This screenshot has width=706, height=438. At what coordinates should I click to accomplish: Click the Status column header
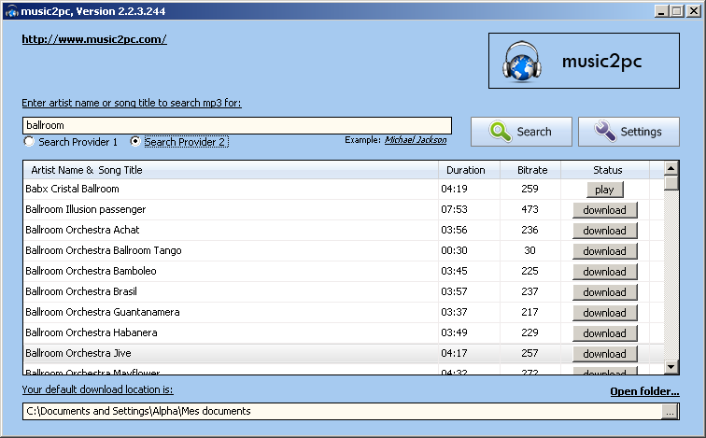point(605,170)
